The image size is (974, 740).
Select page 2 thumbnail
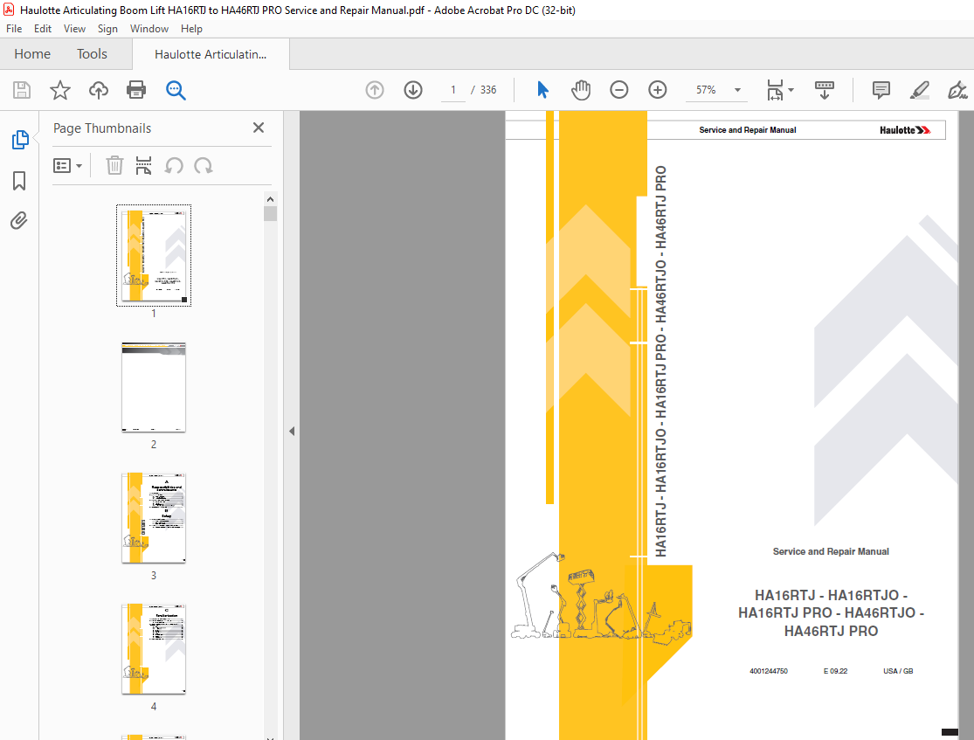pos(154,387)
